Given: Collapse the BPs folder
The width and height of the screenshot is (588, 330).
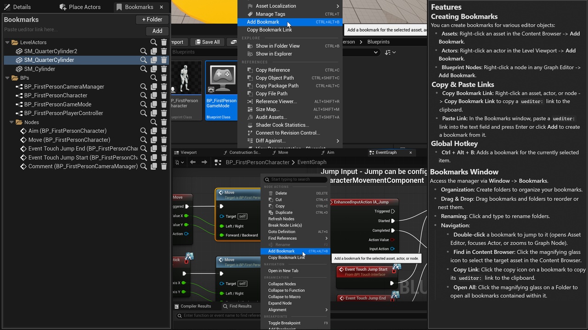Looking at the screenshot, I should 8,78.
